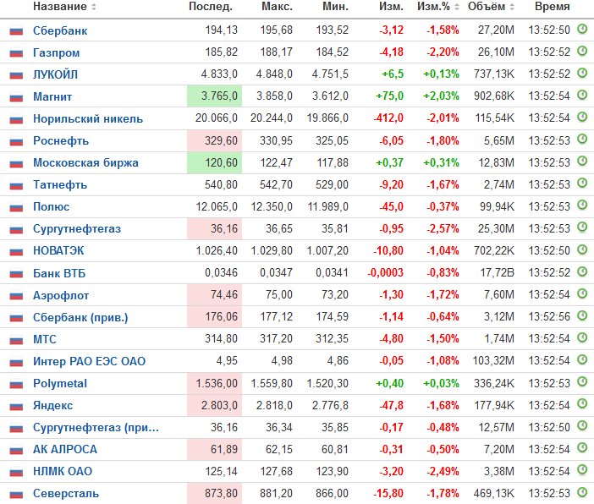Select Банк ВТБ volume 17,72B
This screenshot has height=504, width=594.
[497, 272]
